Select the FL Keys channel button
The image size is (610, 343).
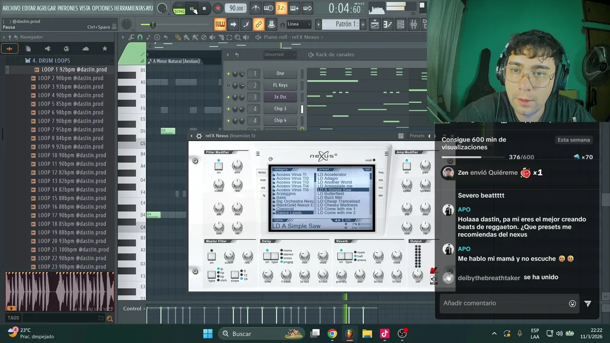pyautogui.click(x=280, y=85)
